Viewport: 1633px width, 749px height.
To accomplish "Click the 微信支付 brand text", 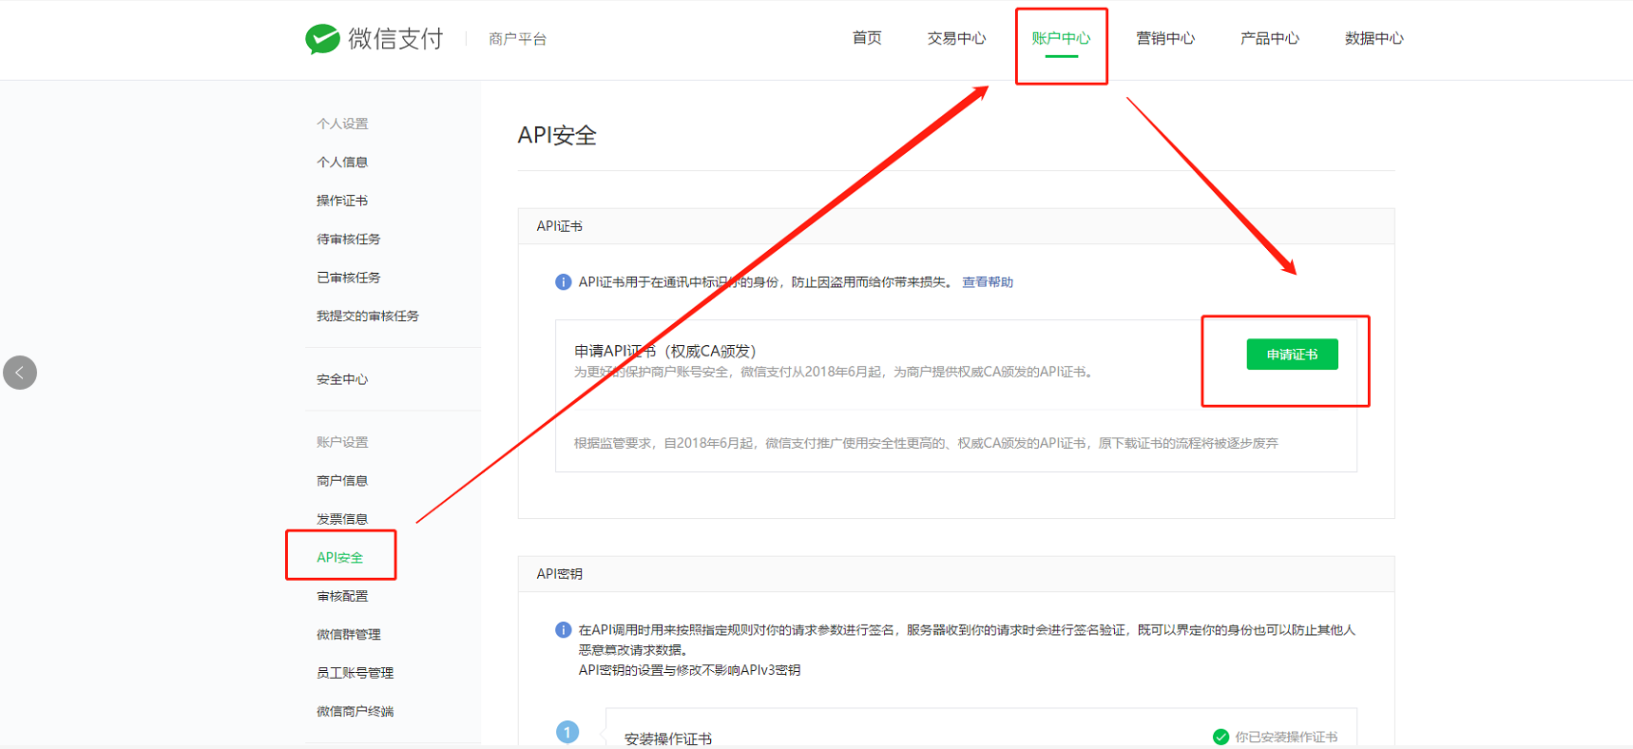I will coord(395,39).
